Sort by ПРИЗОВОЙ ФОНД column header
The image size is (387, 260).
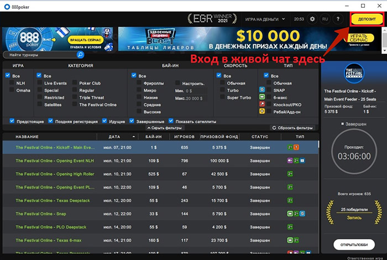click(219, 137)
